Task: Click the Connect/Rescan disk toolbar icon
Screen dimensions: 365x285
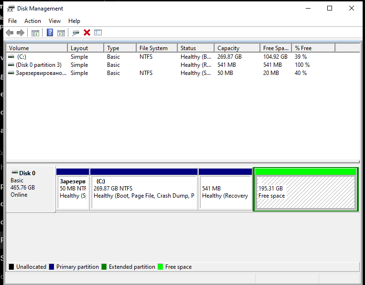Action: [x=75, y=33]
